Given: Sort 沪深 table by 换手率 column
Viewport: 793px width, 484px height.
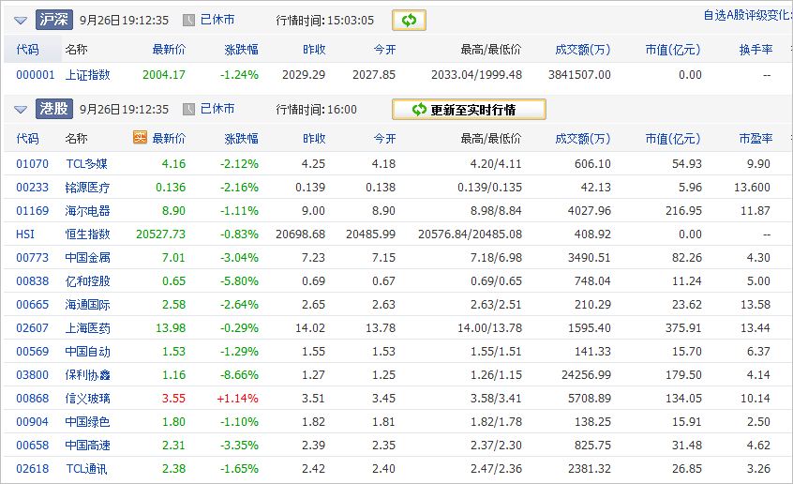Looking at the screenshot, I should 756,50.
